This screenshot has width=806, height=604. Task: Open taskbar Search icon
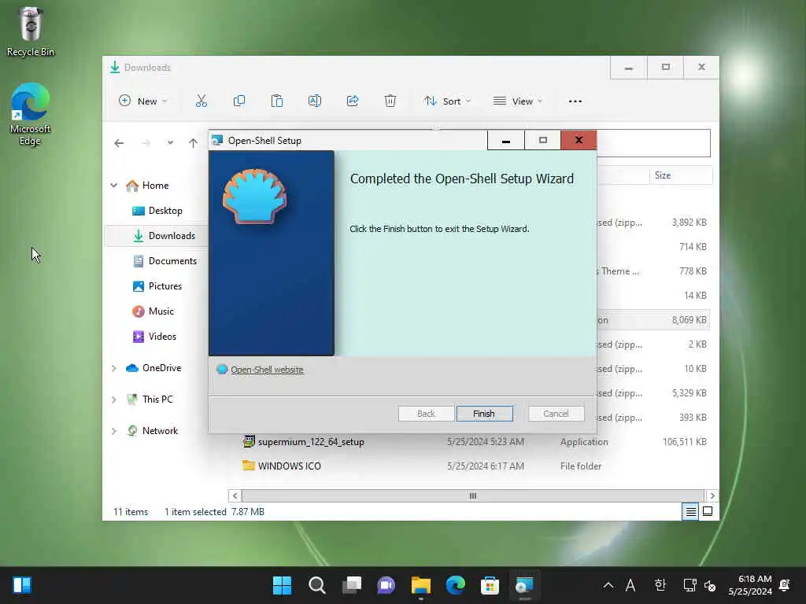point(316,585)
